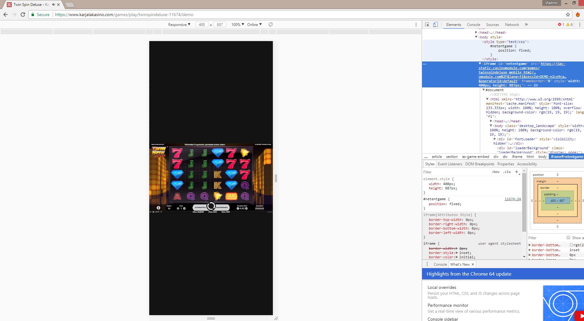Viewport: 584px width, 321px height.
Task: Reload the page with refresh icon
Action: pos(23,15)
